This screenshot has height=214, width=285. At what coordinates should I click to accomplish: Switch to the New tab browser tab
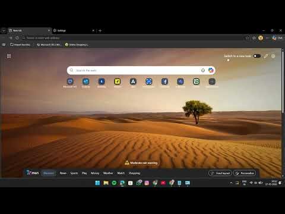click(29, 30)
